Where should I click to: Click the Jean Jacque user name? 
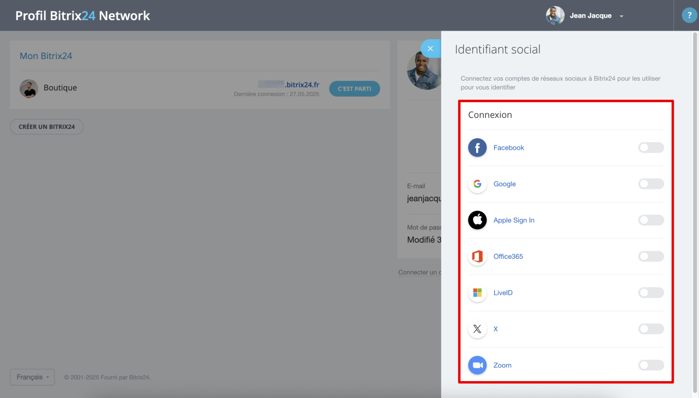tap(590, 16)
